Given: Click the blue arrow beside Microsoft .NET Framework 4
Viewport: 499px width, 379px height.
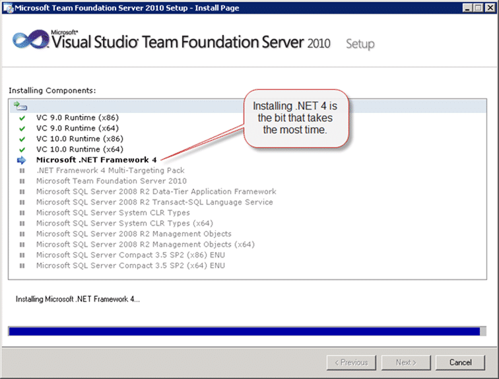Looking at the screenshot, I should (21, 160).
